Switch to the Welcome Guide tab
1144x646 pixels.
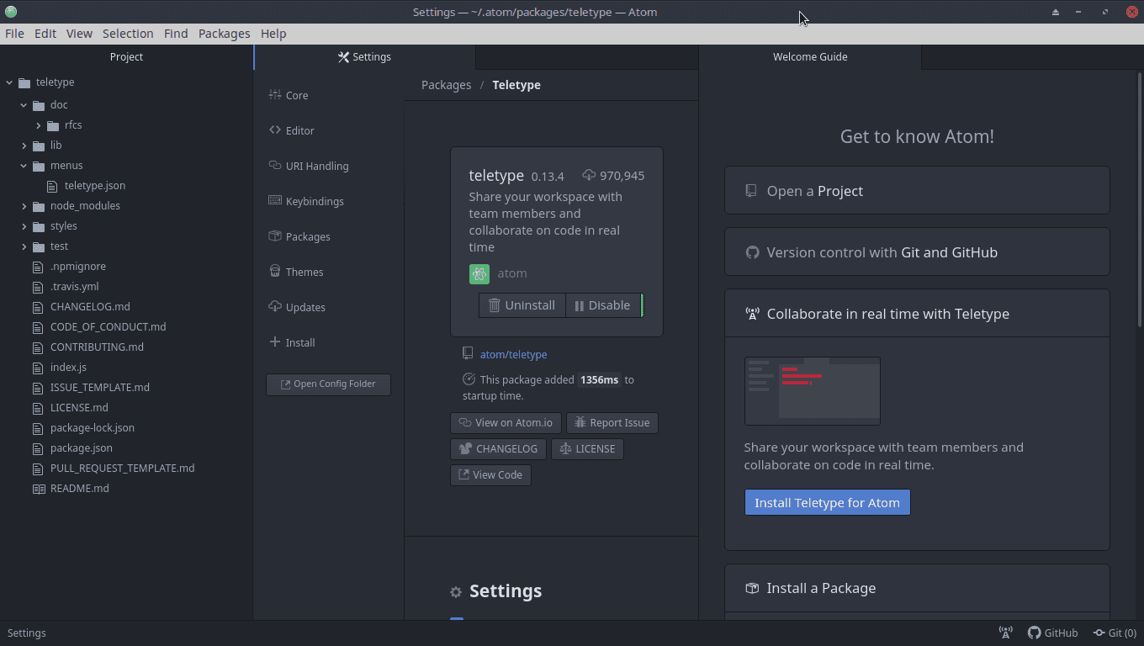810,57
